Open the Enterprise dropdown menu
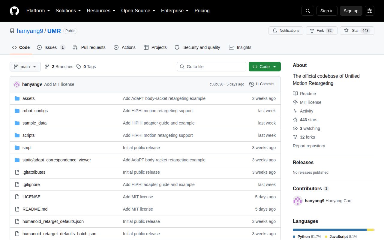 (175, 11)
